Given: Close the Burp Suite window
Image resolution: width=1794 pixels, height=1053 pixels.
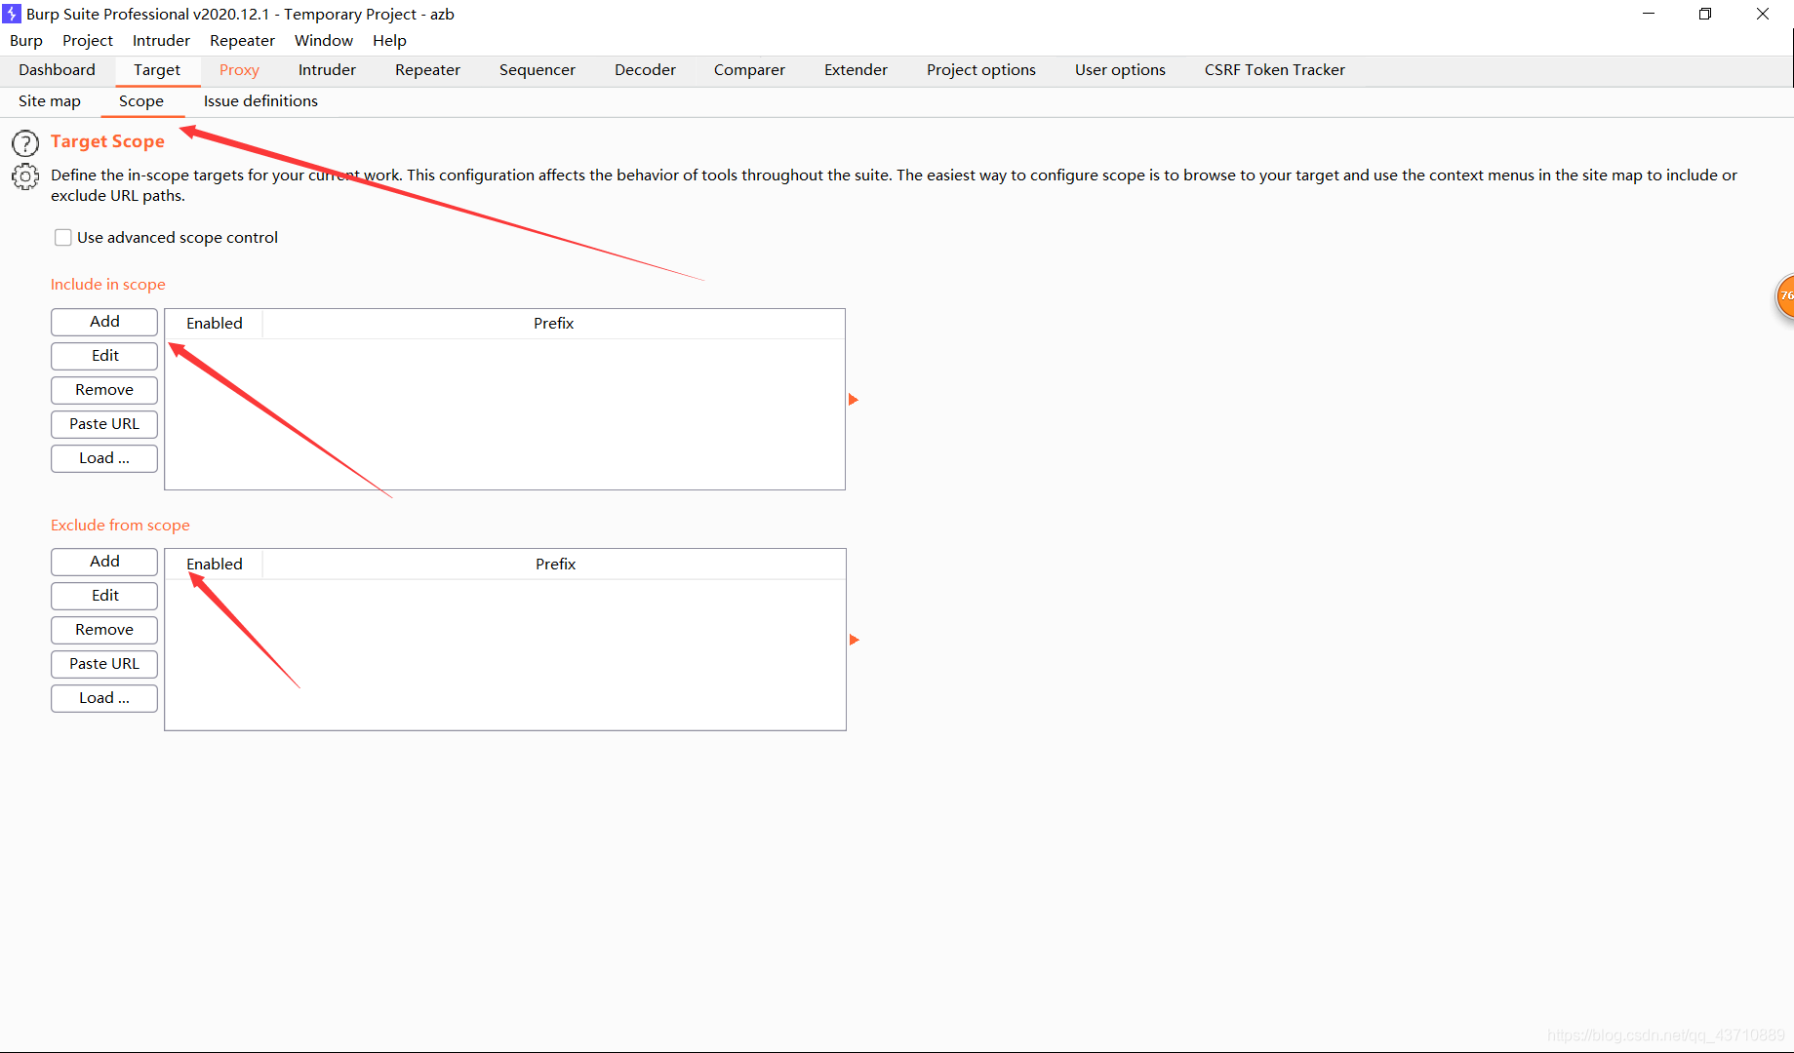Looking at the screenshot, I should (x=1763, y=14).
